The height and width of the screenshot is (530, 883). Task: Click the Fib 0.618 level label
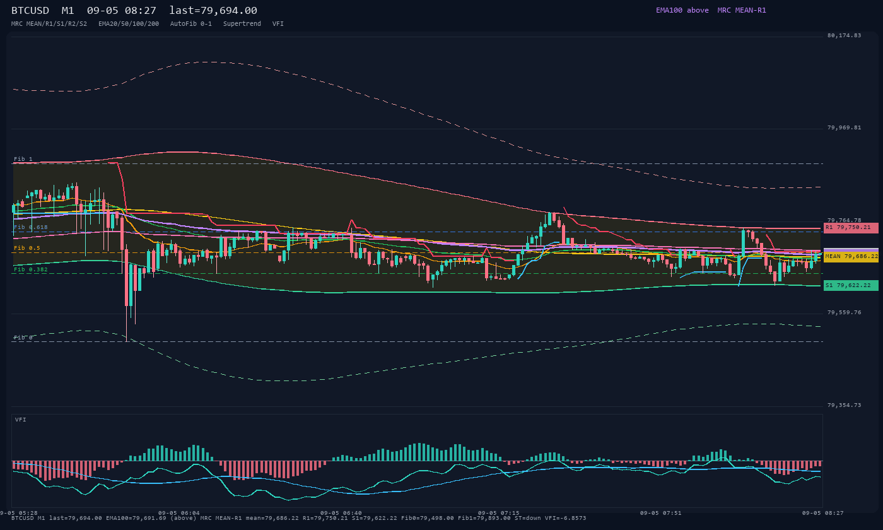point(31,227)
